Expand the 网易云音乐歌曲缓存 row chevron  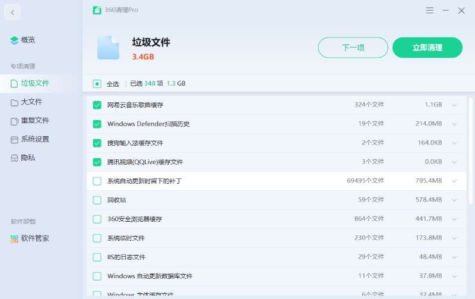tap(454, 105)
